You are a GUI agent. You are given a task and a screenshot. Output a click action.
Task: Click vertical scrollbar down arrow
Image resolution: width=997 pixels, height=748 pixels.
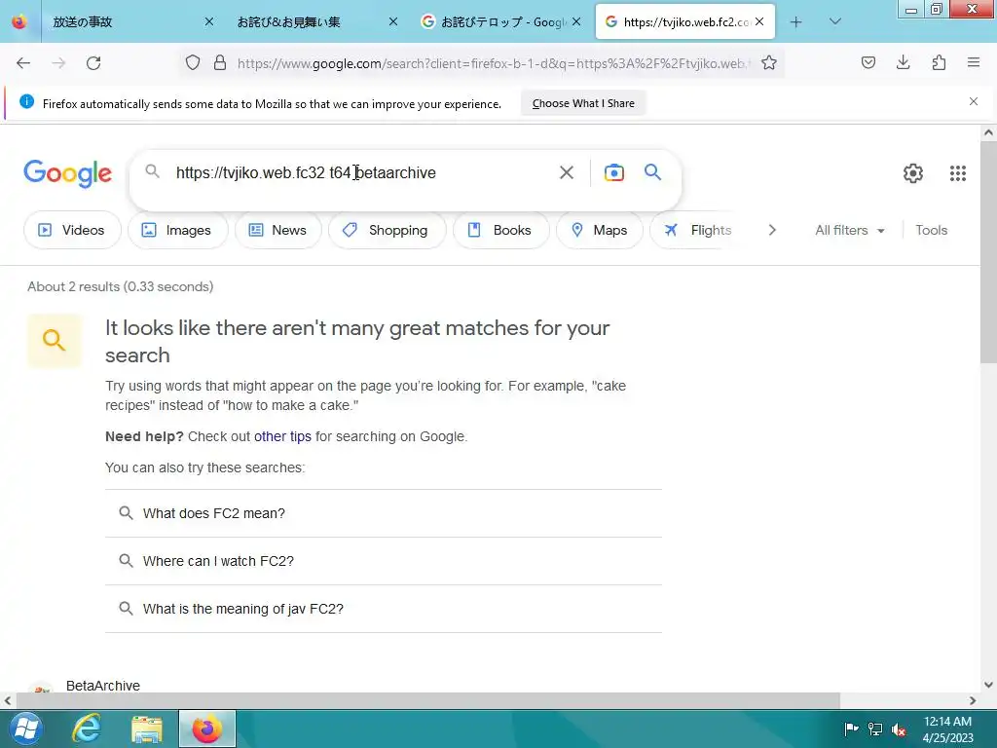988,685
